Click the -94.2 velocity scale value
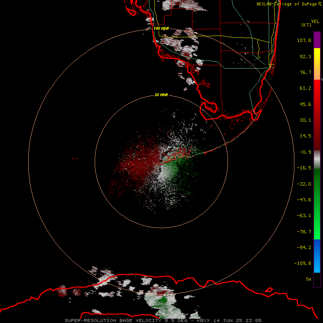 [304, 248]
